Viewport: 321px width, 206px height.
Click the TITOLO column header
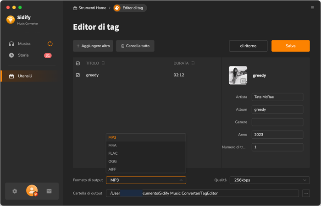point(92,63)
